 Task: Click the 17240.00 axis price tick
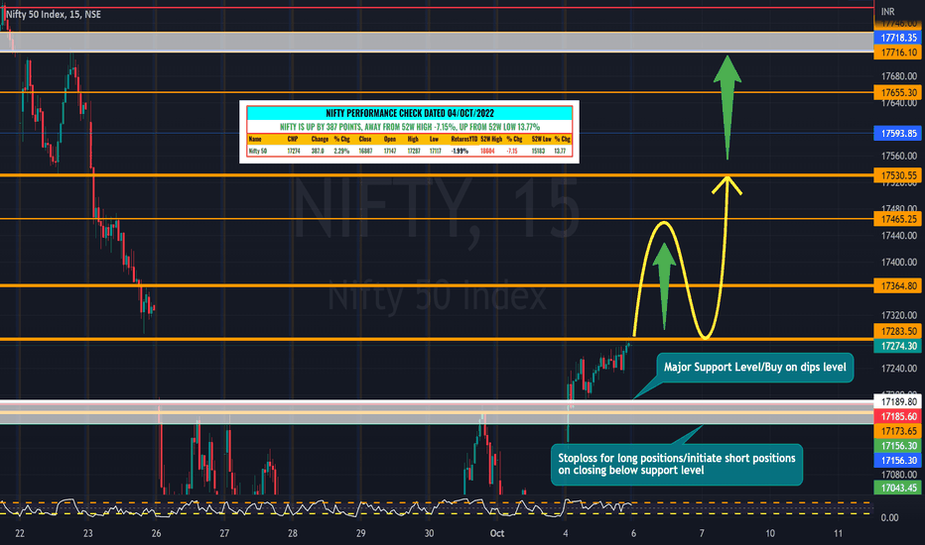898,369
